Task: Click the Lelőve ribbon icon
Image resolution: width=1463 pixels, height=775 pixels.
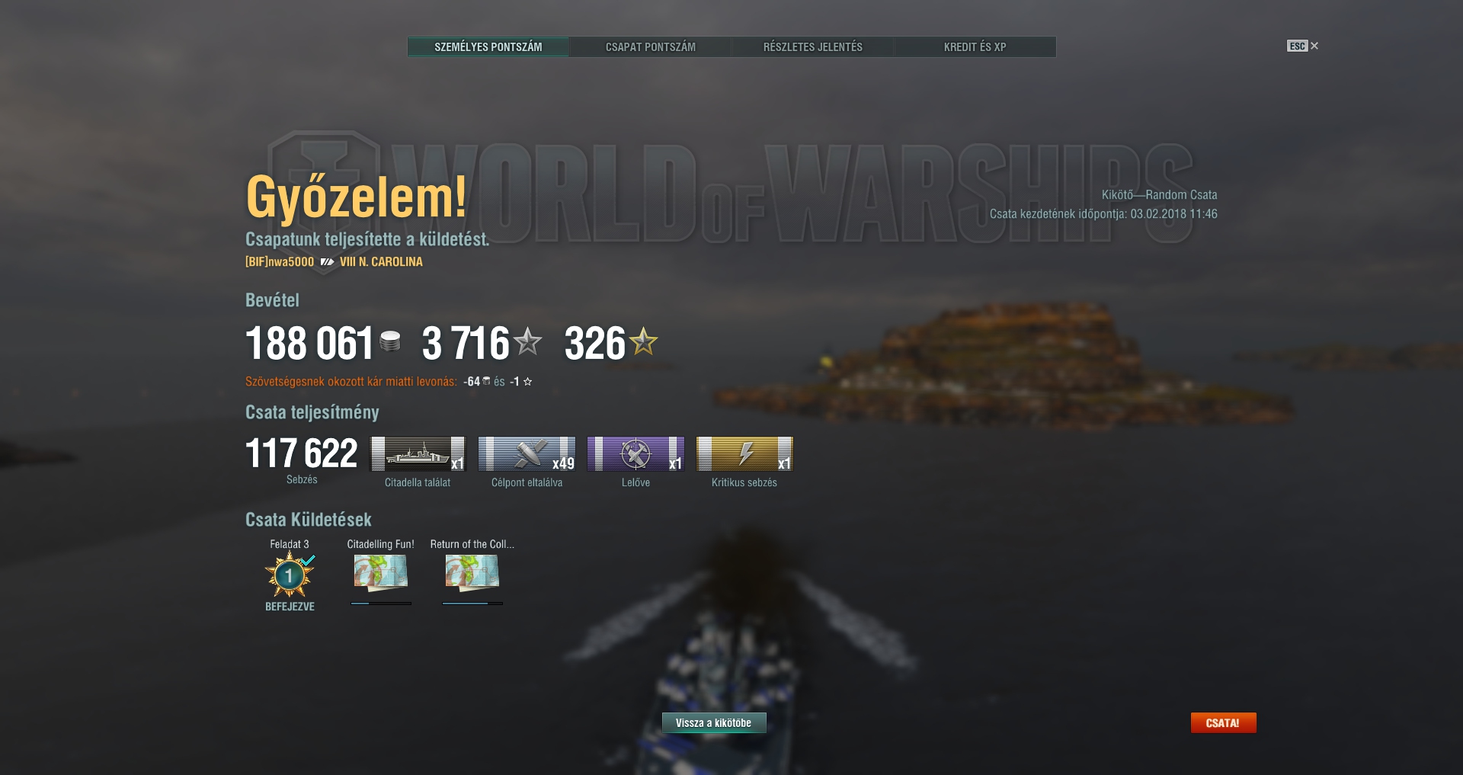Action: click(x=635, y=454)
